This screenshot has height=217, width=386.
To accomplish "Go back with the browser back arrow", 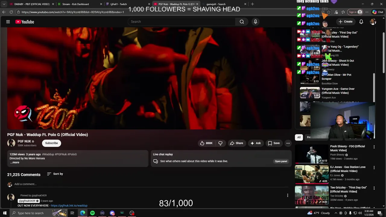I will pos(4,12).
